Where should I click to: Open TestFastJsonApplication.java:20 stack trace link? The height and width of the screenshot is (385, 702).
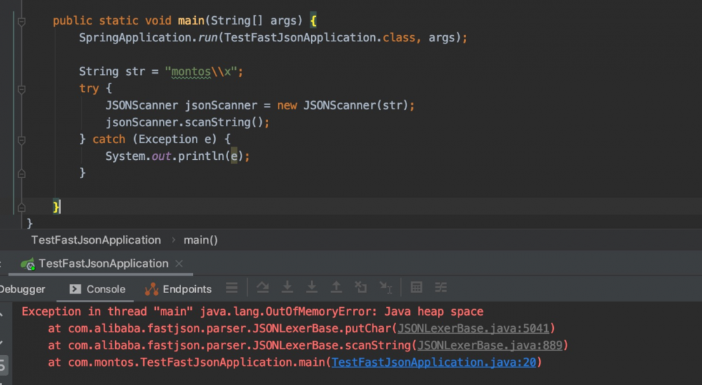coord(434,363)
